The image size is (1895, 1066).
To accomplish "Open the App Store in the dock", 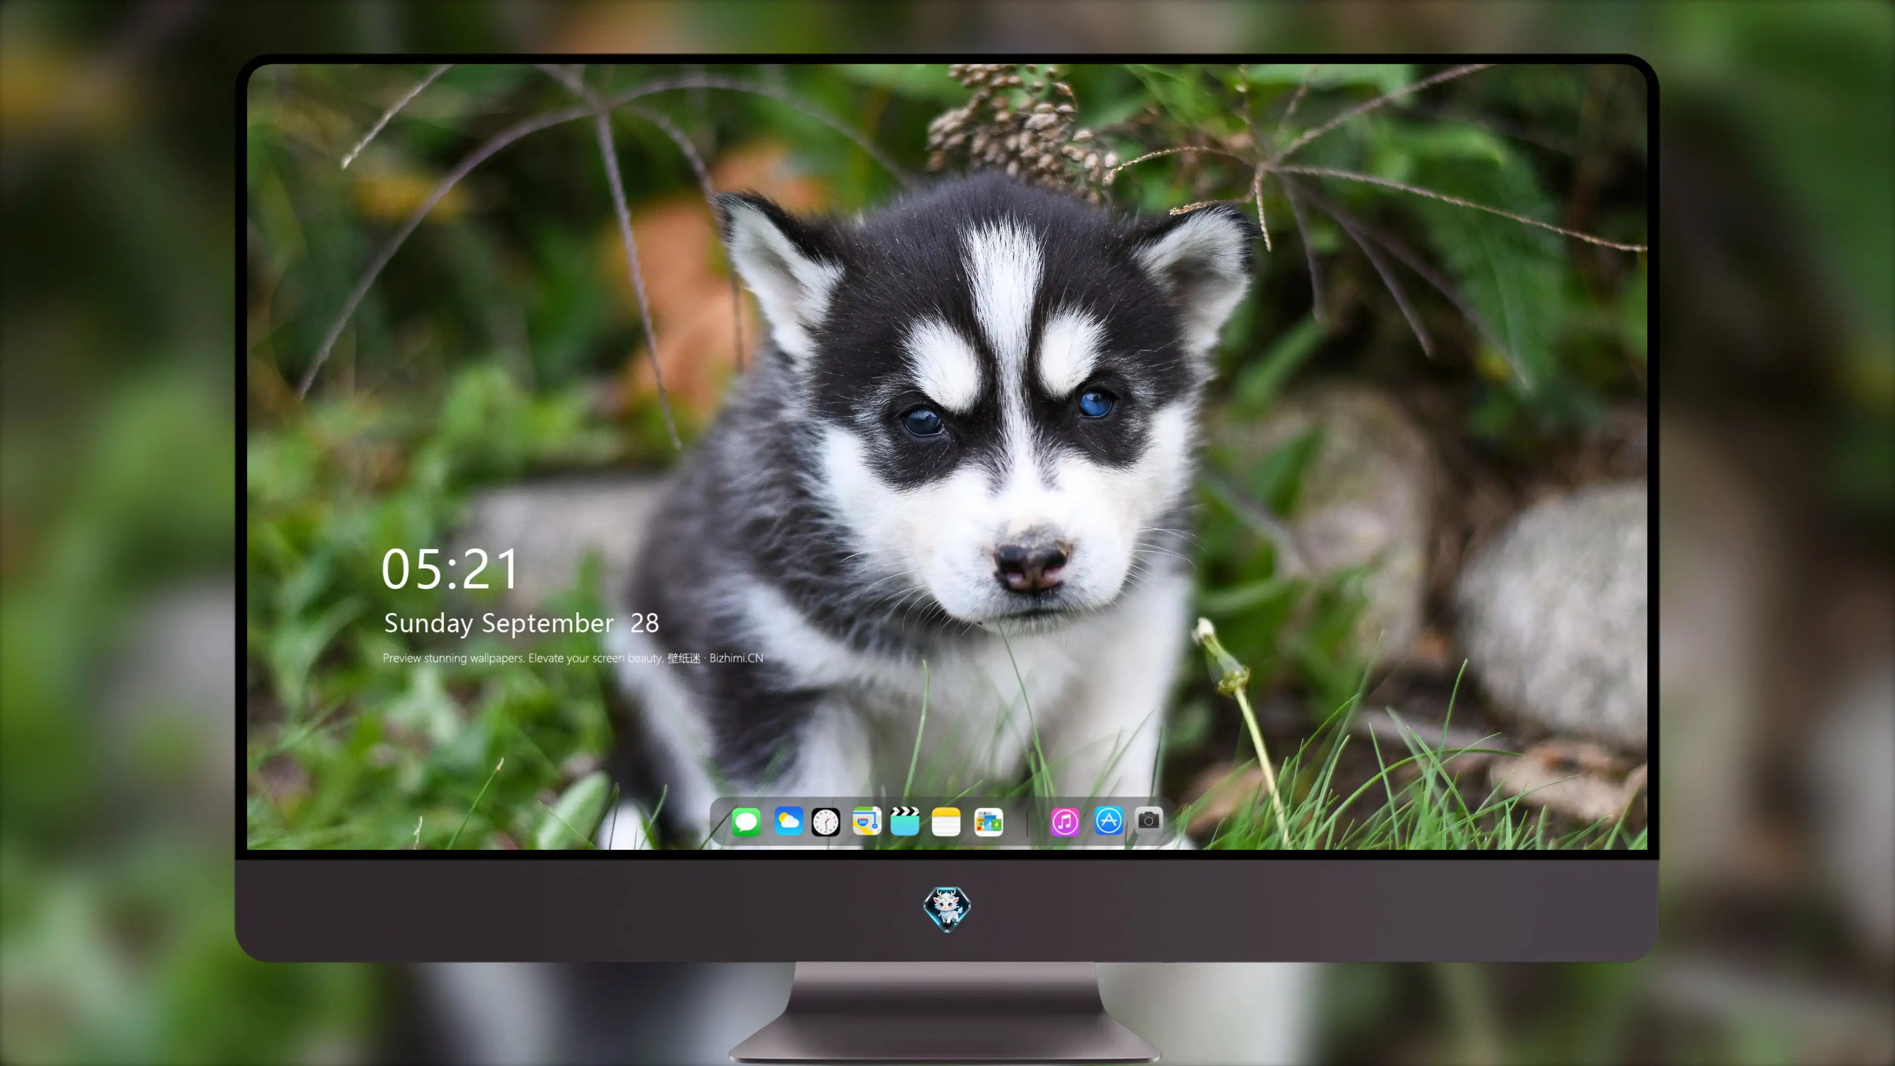I will coord(1108,820).
